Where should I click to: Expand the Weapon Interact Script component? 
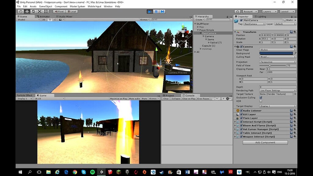pos(235,137)
